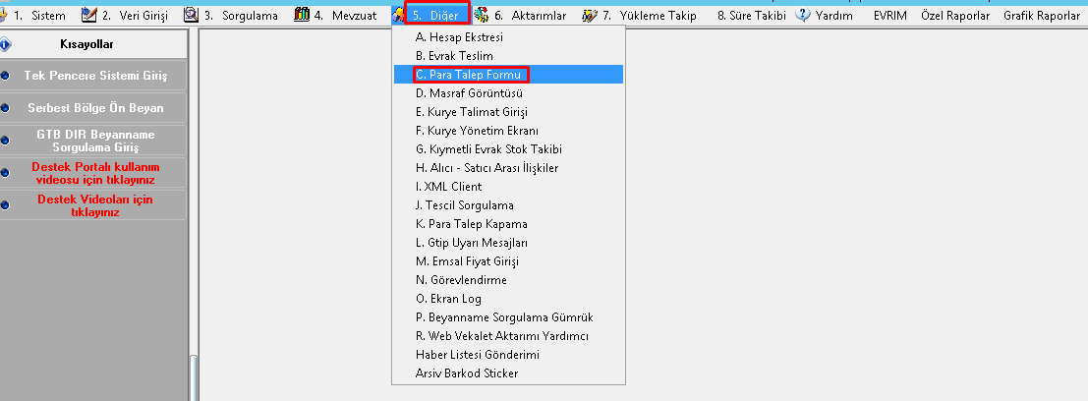Select B. Evrak Teslim

[x=508, y=55]
